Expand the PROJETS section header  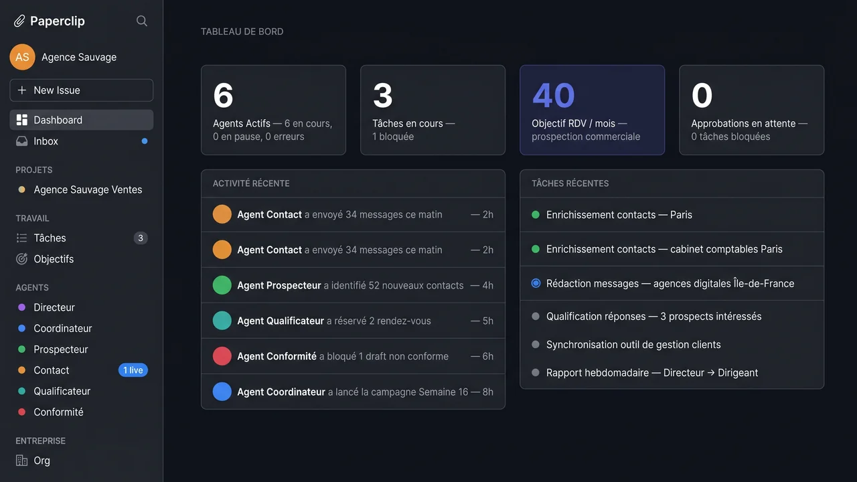[33, 169]
